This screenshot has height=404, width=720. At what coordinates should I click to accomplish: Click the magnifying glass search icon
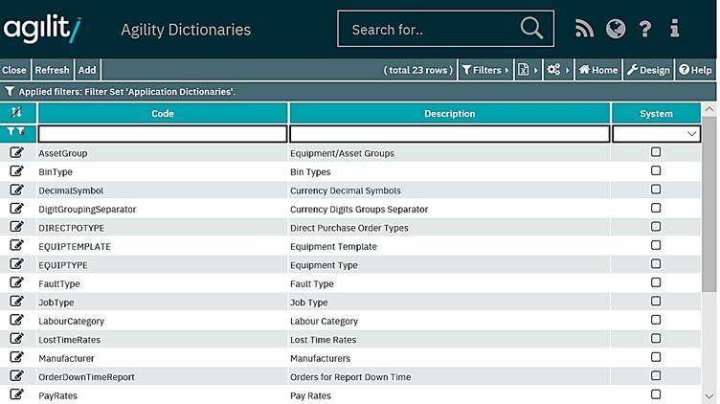(531, 29)
